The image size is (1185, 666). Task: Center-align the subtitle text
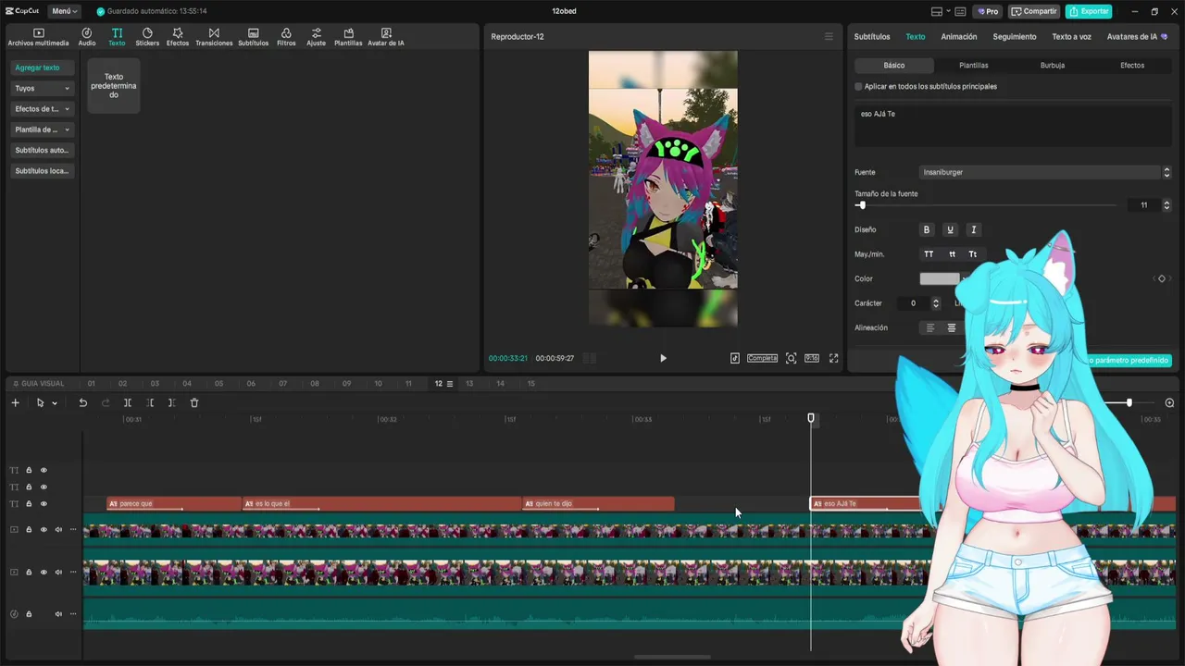952,327
